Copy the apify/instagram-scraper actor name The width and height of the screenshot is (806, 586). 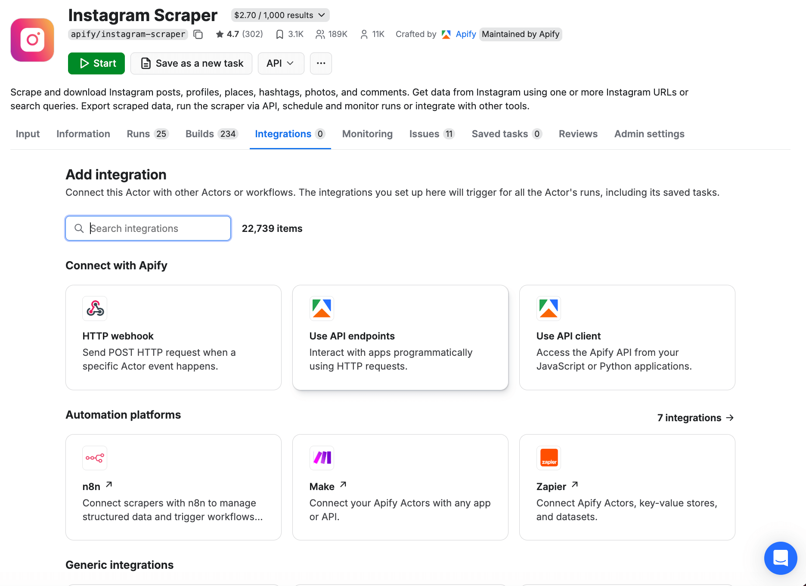click(x=198, y=34)
